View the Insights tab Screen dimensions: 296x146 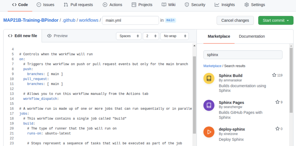point(225,5)
